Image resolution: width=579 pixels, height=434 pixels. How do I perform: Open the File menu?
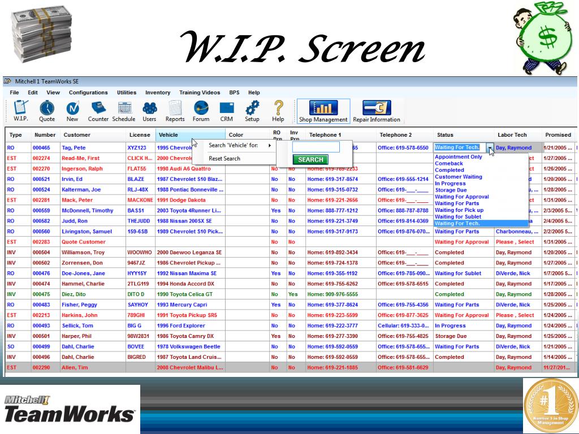tap(14, 92)
